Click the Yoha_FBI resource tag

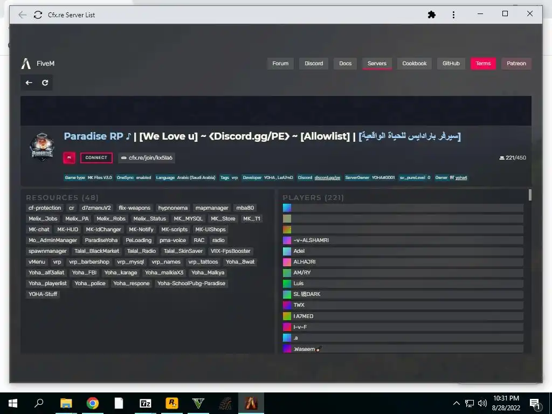(84, 272)
